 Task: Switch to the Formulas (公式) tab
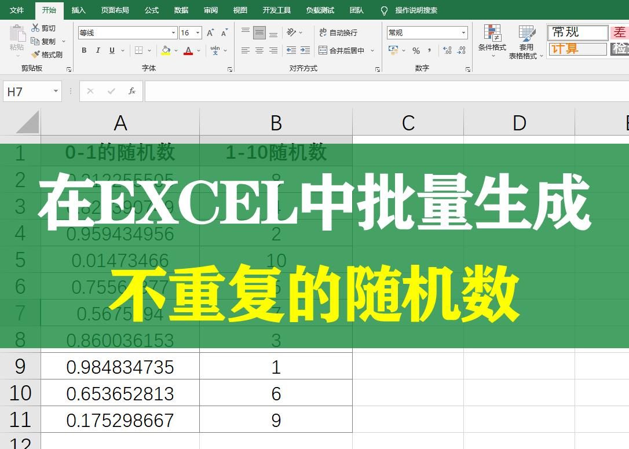(152, 10)
